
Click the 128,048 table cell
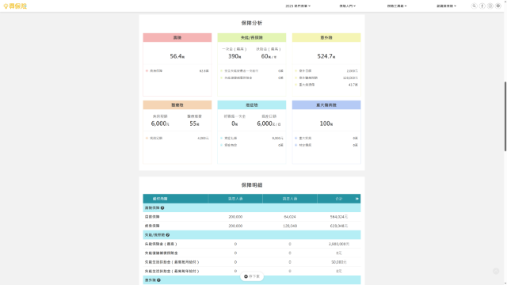click(290, 226)
